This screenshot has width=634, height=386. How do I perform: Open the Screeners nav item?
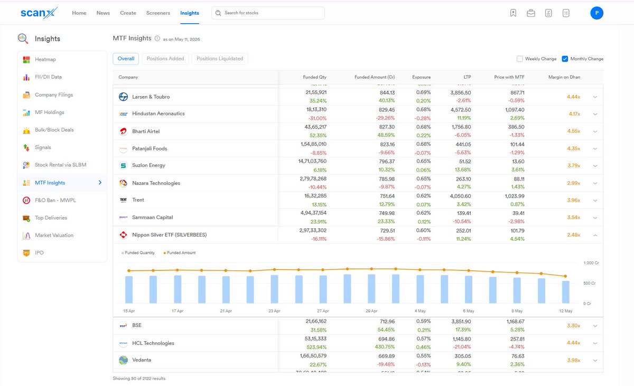(x=158, y=13)
